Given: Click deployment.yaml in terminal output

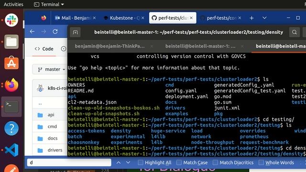Looking at the screenshot, I should click(x=186, y=97).
